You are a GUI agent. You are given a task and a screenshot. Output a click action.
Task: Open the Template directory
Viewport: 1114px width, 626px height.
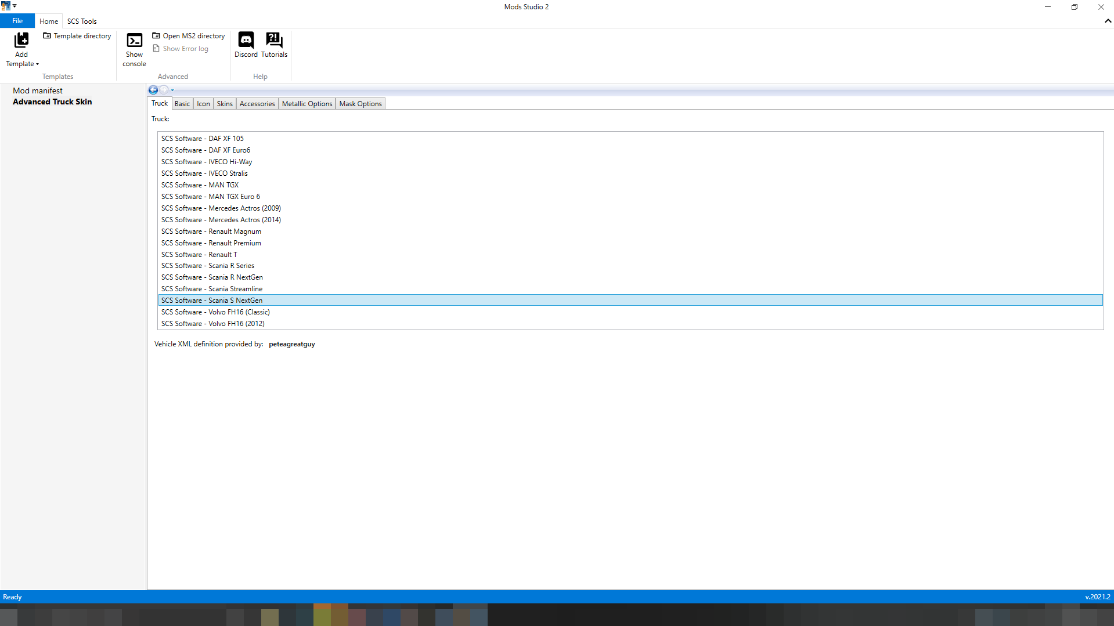[x=77, y=36]
